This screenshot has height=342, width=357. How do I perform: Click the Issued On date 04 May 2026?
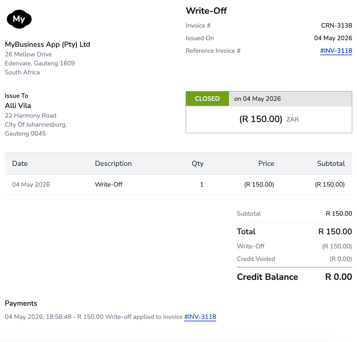pyautogui.click(x=333, y=38)
